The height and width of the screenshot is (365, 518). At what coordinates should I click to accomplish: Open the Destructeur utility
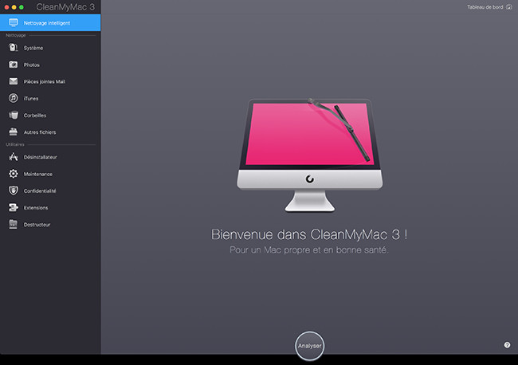coord(50,225)
